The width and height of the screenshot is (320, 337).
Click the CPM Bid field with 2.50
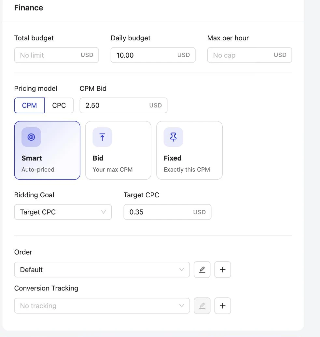point(123,105)
